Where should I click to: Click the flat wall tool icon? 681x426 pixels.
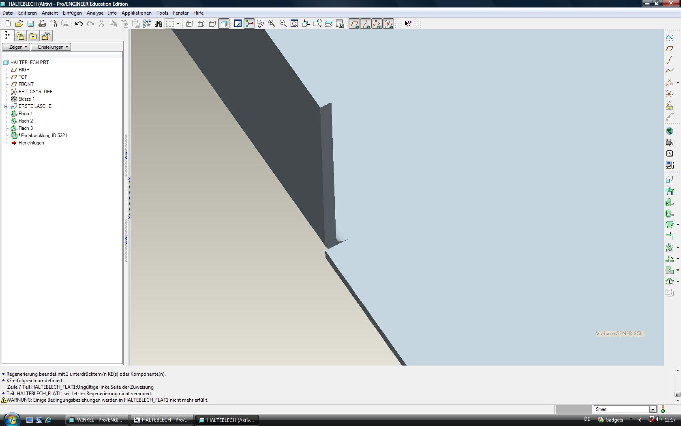670,202
